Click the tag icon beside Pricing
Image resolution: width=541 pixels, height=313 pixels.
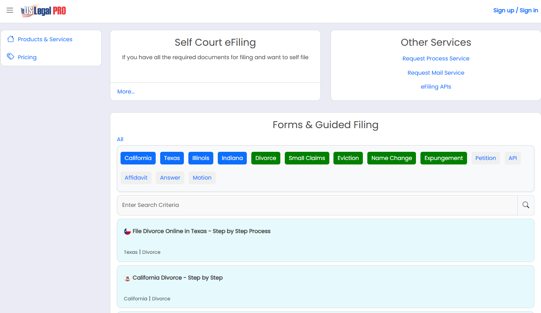click(11, 57)
